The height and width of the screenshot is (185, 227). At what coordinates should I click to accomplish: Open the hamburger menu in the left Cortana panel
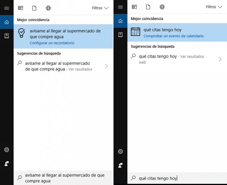pyautogui.click(x=7, y=8)
